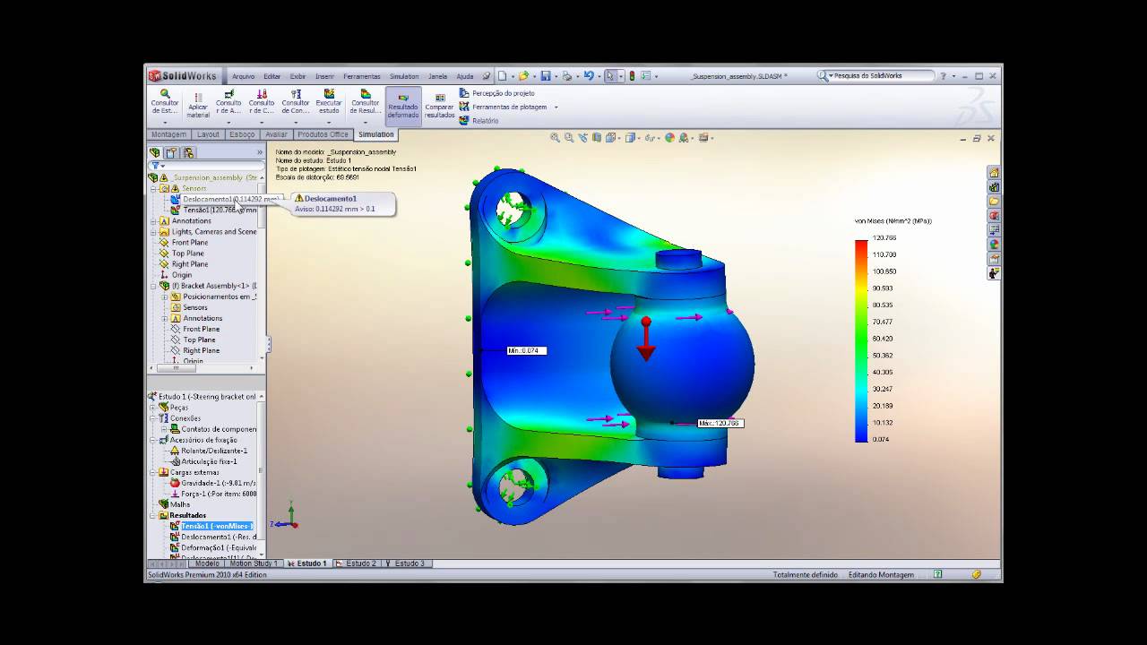Open the PropertyManager panel tab

[x=171, y=152]
